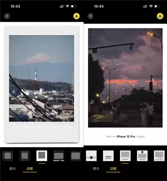The image size is (167, 181).
Task: Choose the frame with two text lines
Action: tap(108, 156)
